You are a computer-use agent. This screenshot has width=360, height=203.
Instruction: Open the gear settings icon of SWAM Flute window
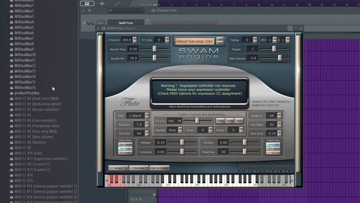click(103, 28)
